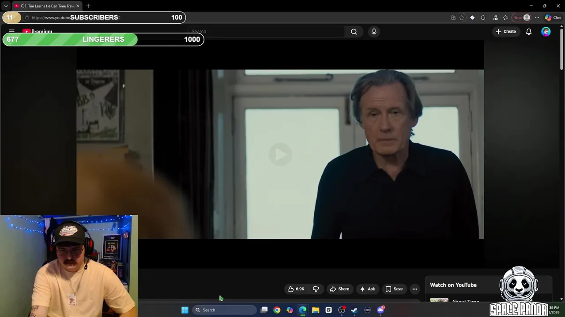Viewport: 565px width, 317px height.
Task: Play the video via center play icon
Action: point(280,154)
